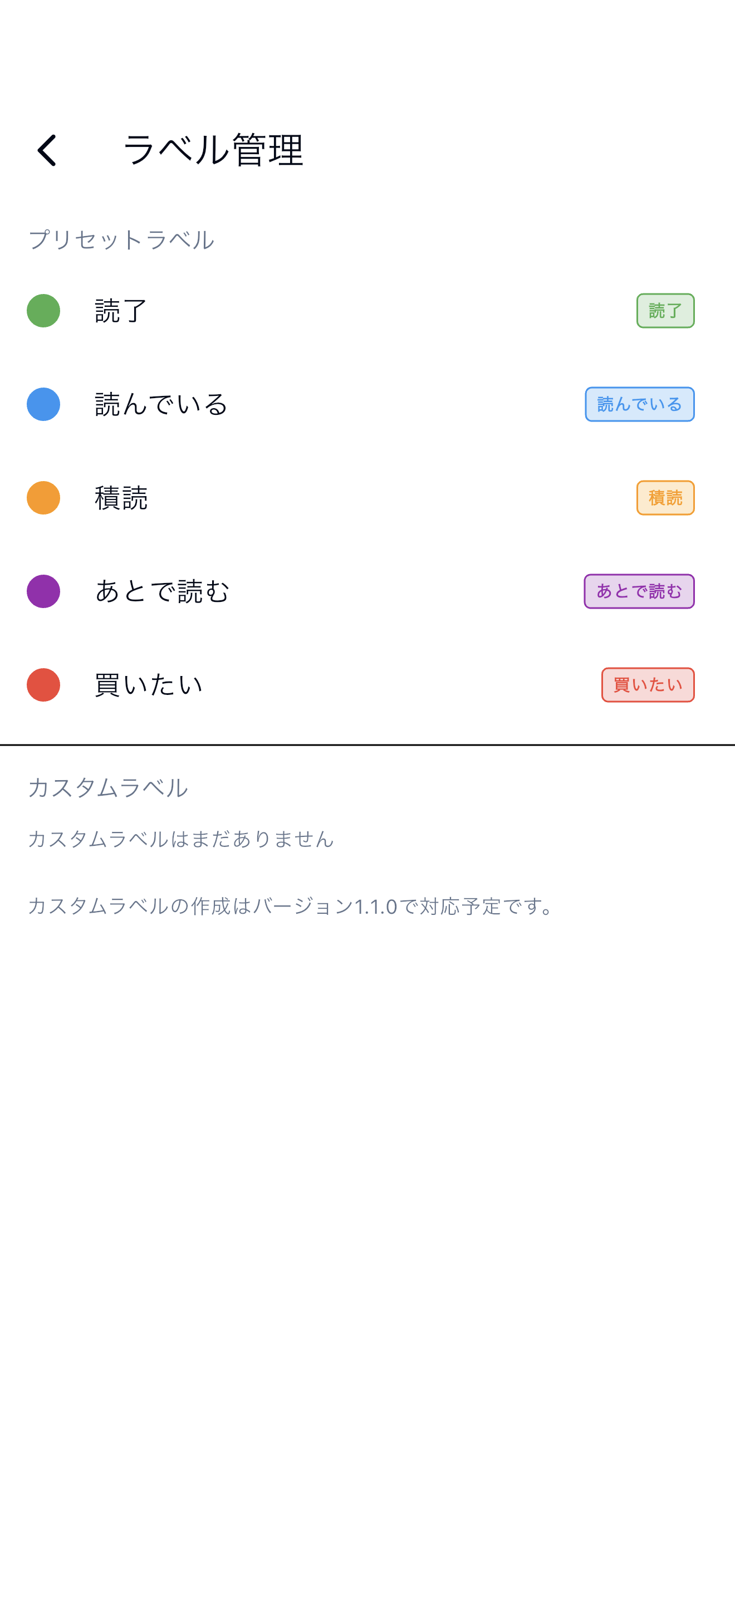Tap the purple あとで読む badge
The image size is (735, 1597).
(638, 591)
